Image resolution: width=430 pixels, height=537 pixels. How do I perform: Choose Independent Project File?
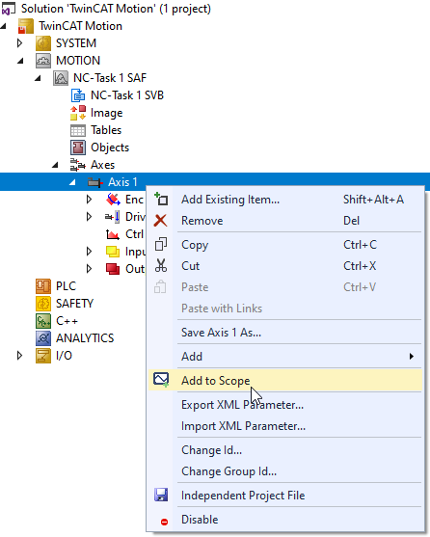pyautogui.click(x=285, y=496)
